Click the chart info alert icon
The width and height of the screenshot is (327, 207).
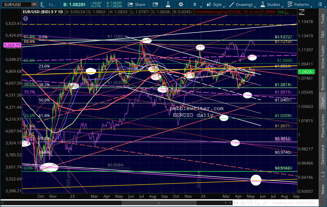[x=25, y=18]
